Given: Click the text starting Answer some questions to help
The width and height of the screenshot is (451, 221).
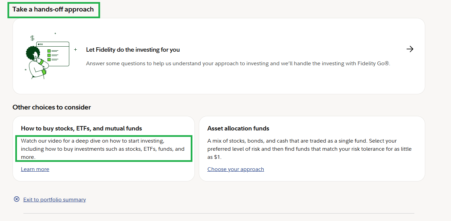Looking at the screenshot, I should coord(238,64).
